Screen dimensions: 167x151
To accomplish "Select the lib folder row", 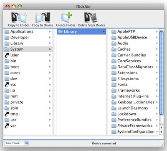I will click(x=28, y=90).
